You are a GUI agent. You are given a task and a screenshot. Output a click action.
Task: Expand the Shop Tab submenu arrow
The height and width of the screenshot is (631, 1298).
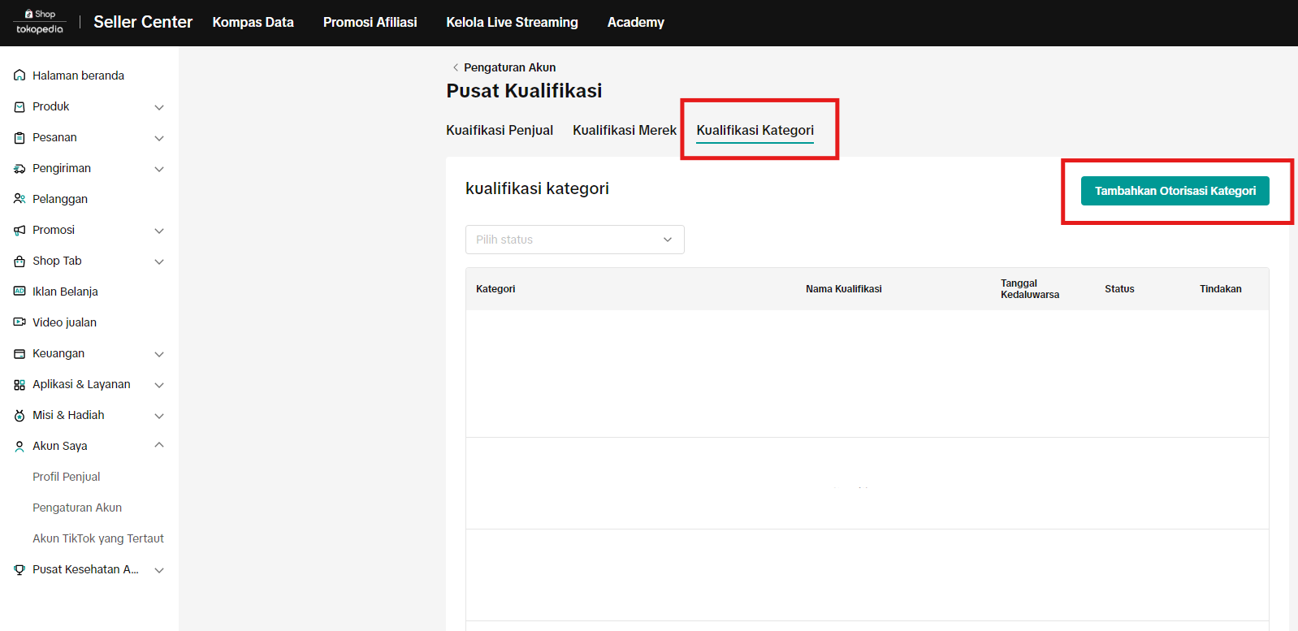159,261
